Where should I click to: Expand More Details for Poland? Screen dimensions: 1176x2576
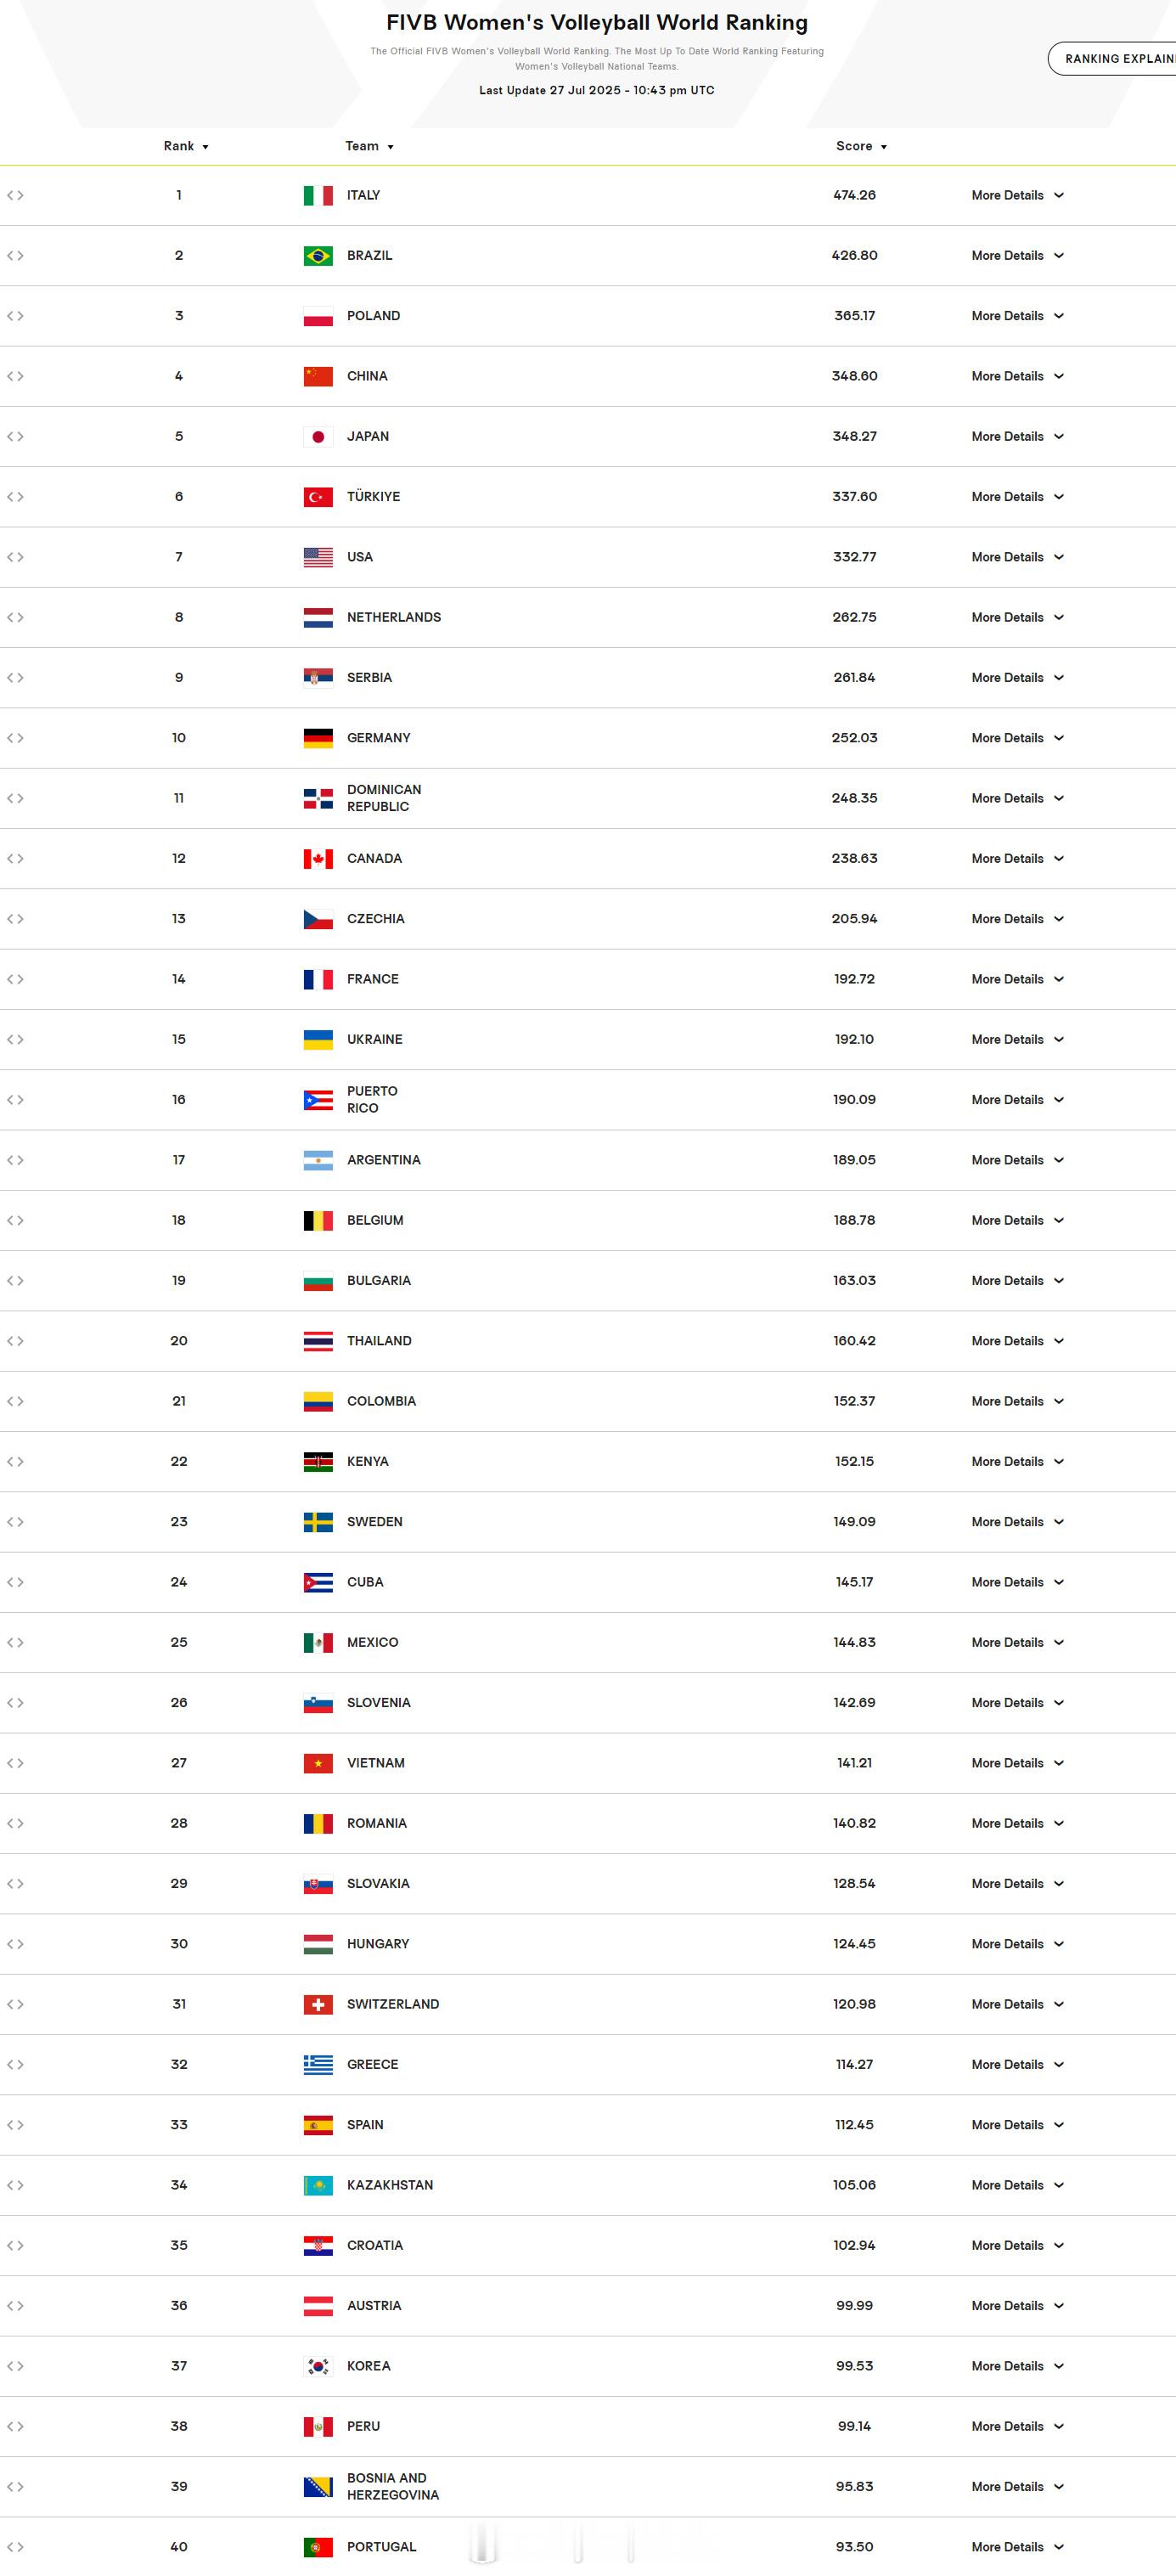(1017, 316)
